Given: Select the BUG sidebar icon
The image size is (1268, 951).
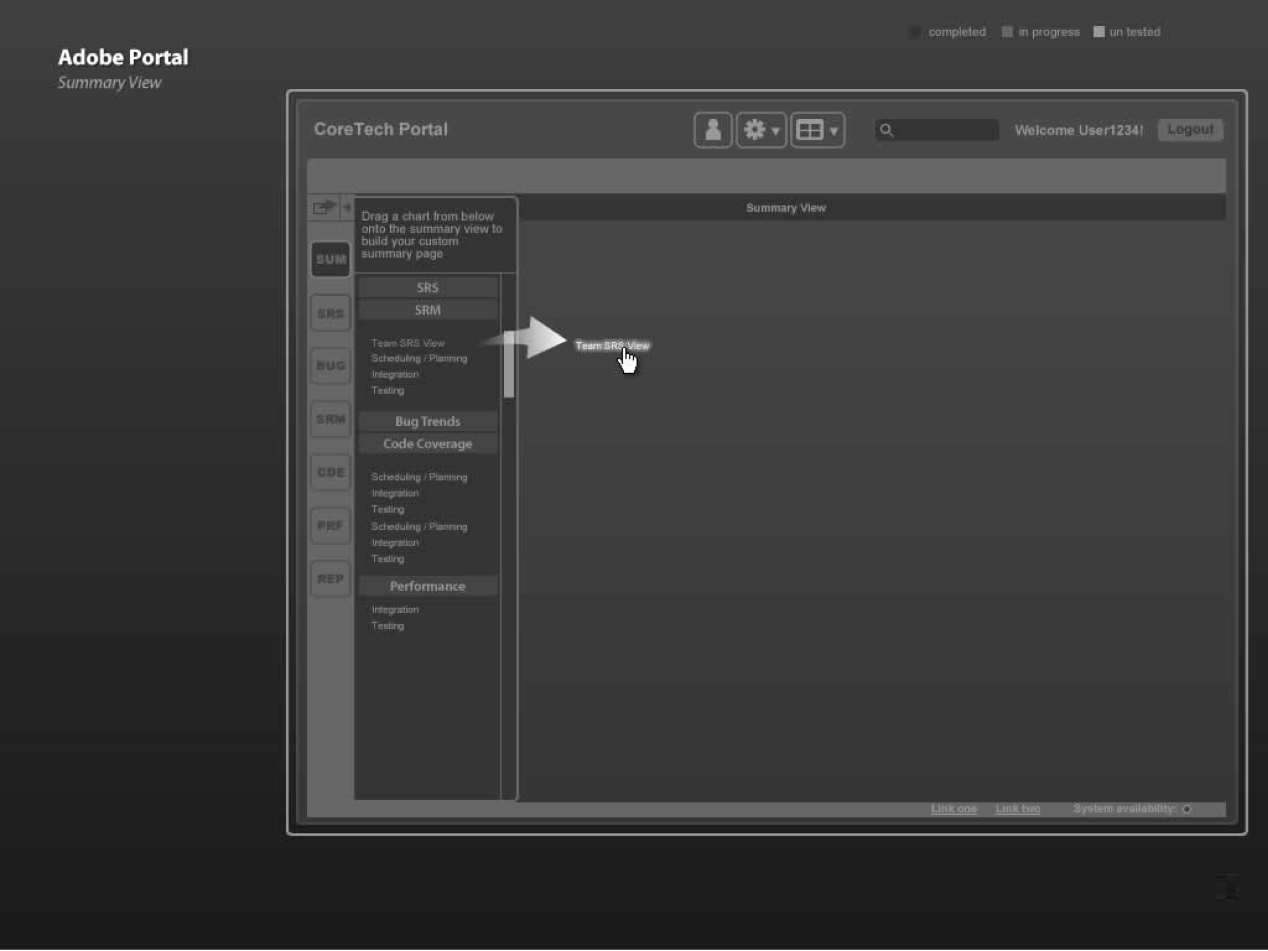Looking at the screenshot, I should (x=330, y=366).
